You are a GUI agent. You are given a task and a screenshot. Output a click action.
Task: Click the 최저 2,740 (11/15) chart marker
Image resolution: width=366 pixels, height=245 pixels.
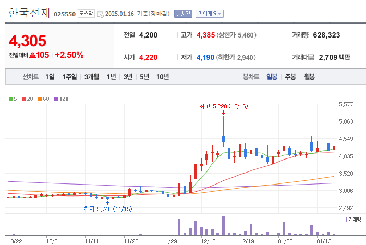coord(107,209)
